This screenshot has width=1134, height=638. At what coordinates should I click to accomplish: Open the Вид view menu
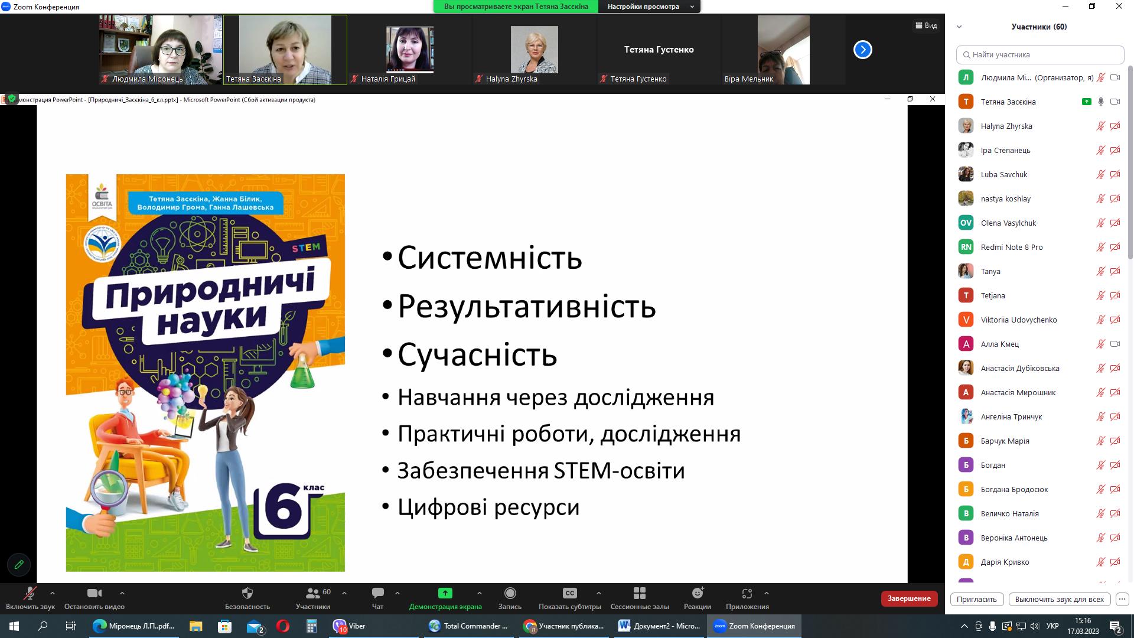click(x=926, y=25)
